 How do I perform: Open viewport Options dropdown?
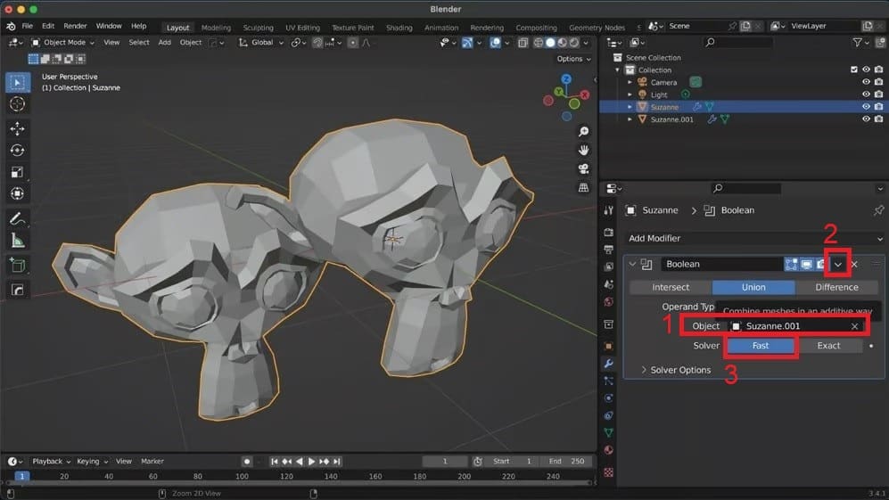point(573,59)
